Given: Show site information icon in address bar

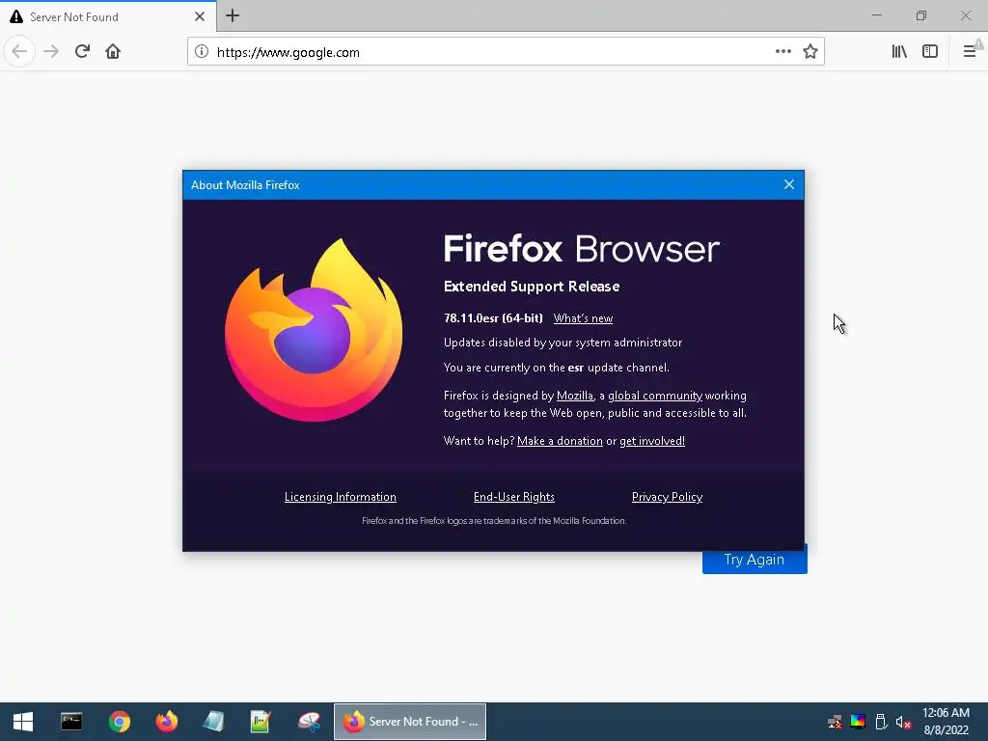Looking at the screenshot, I should [202, 52].
